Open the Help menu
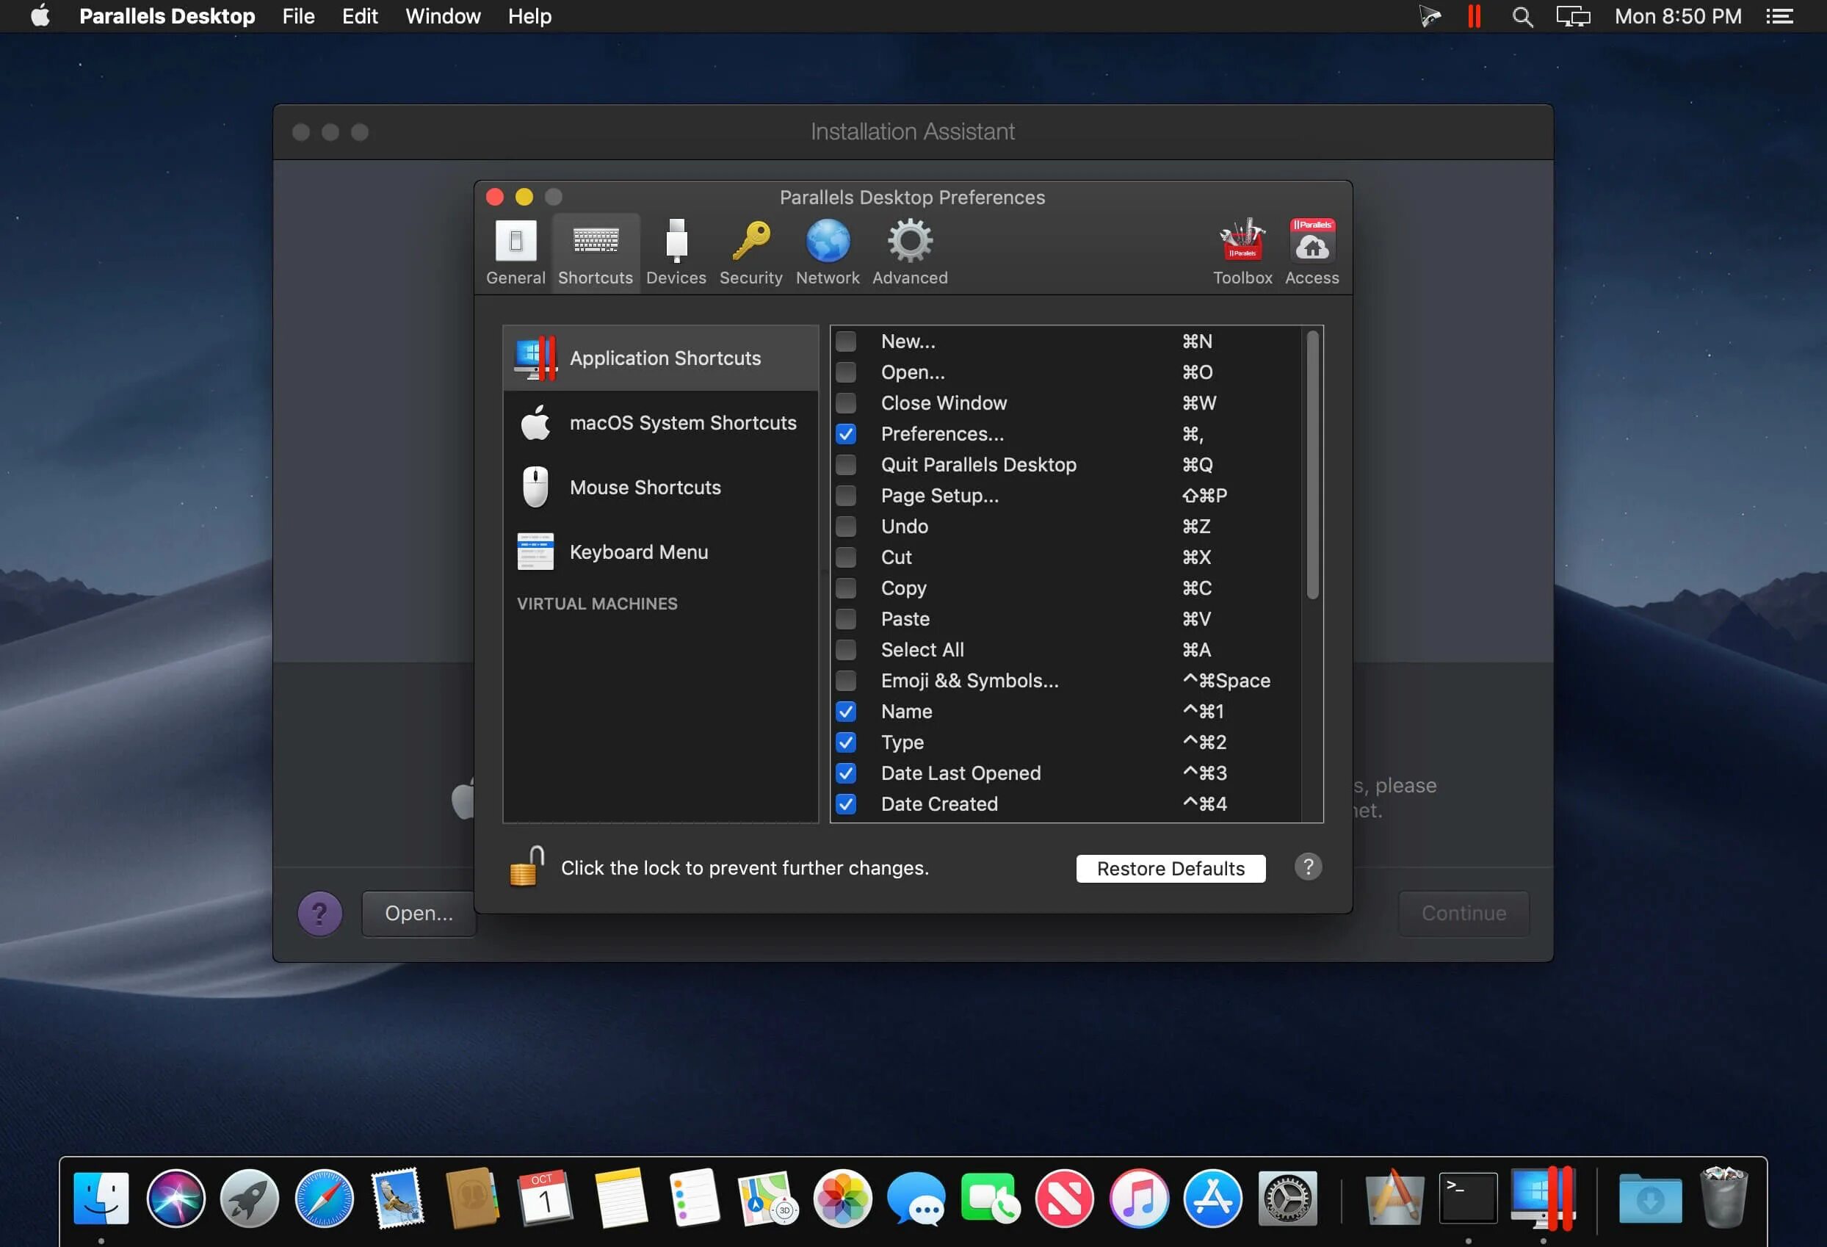Image resolution: width=1827 pixels, height=1247 pixels. 529,16
